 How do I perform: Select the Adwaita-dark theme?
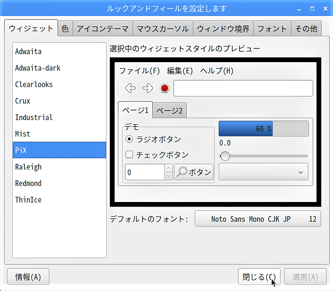(59, 68)
